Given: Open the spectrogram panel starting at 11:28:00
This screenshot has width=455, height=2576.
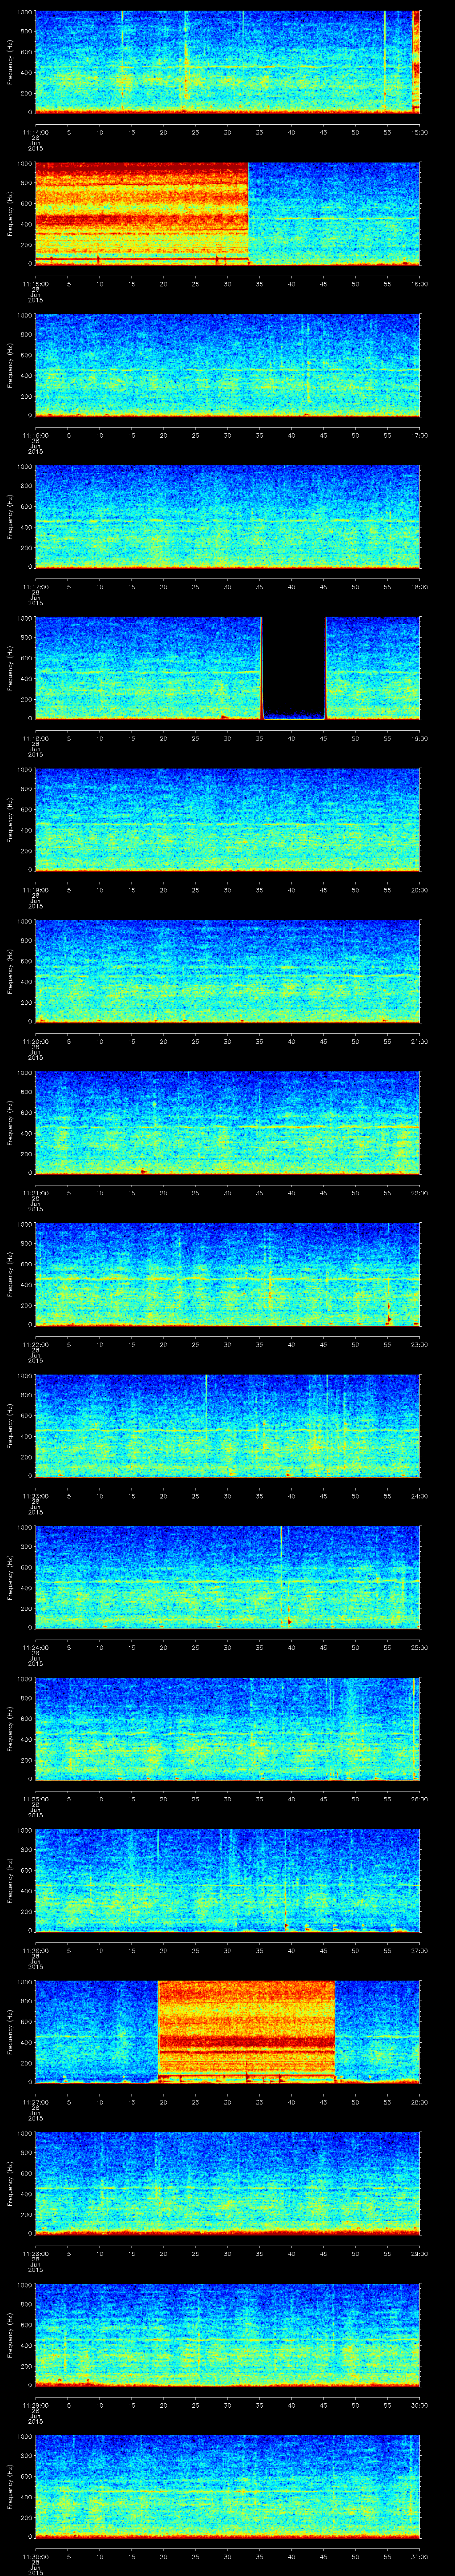Looking at the screenshot, I should click(227, 2183).
